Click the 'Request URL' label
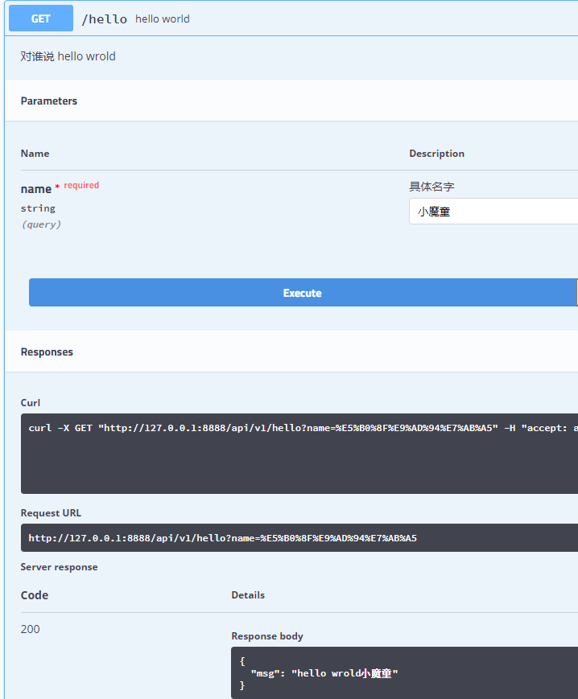This screenshot has height=699, width=578. tap(51, 512)
